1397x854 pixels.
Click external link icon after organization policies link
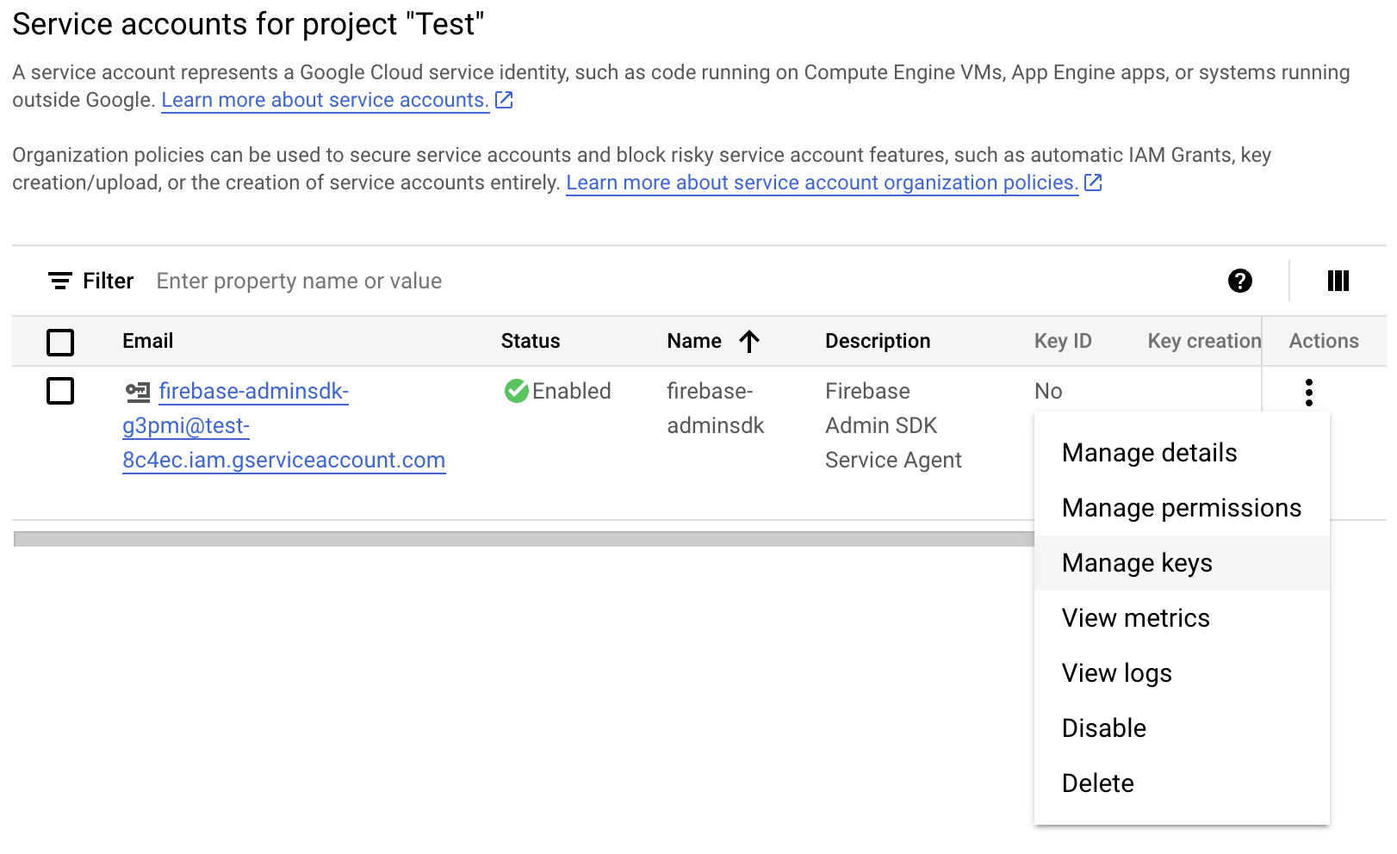tap(1093, 183)
